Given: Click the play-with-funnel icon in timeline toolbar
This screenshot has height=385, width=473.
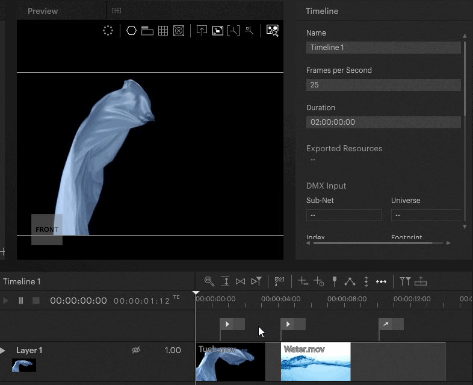Looking at the screenshot, I should pos(256,281).
